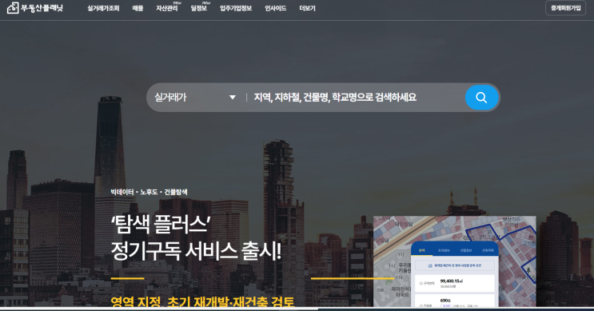This screenshot has width=594, height=311.
Task: Open the 딜정보 menu
Action: click(199, 8)
